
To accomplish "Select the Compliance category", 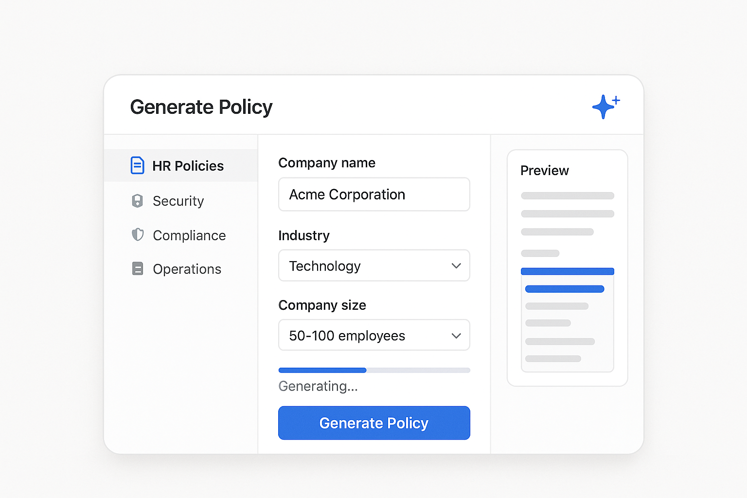I will pos(189,235).
